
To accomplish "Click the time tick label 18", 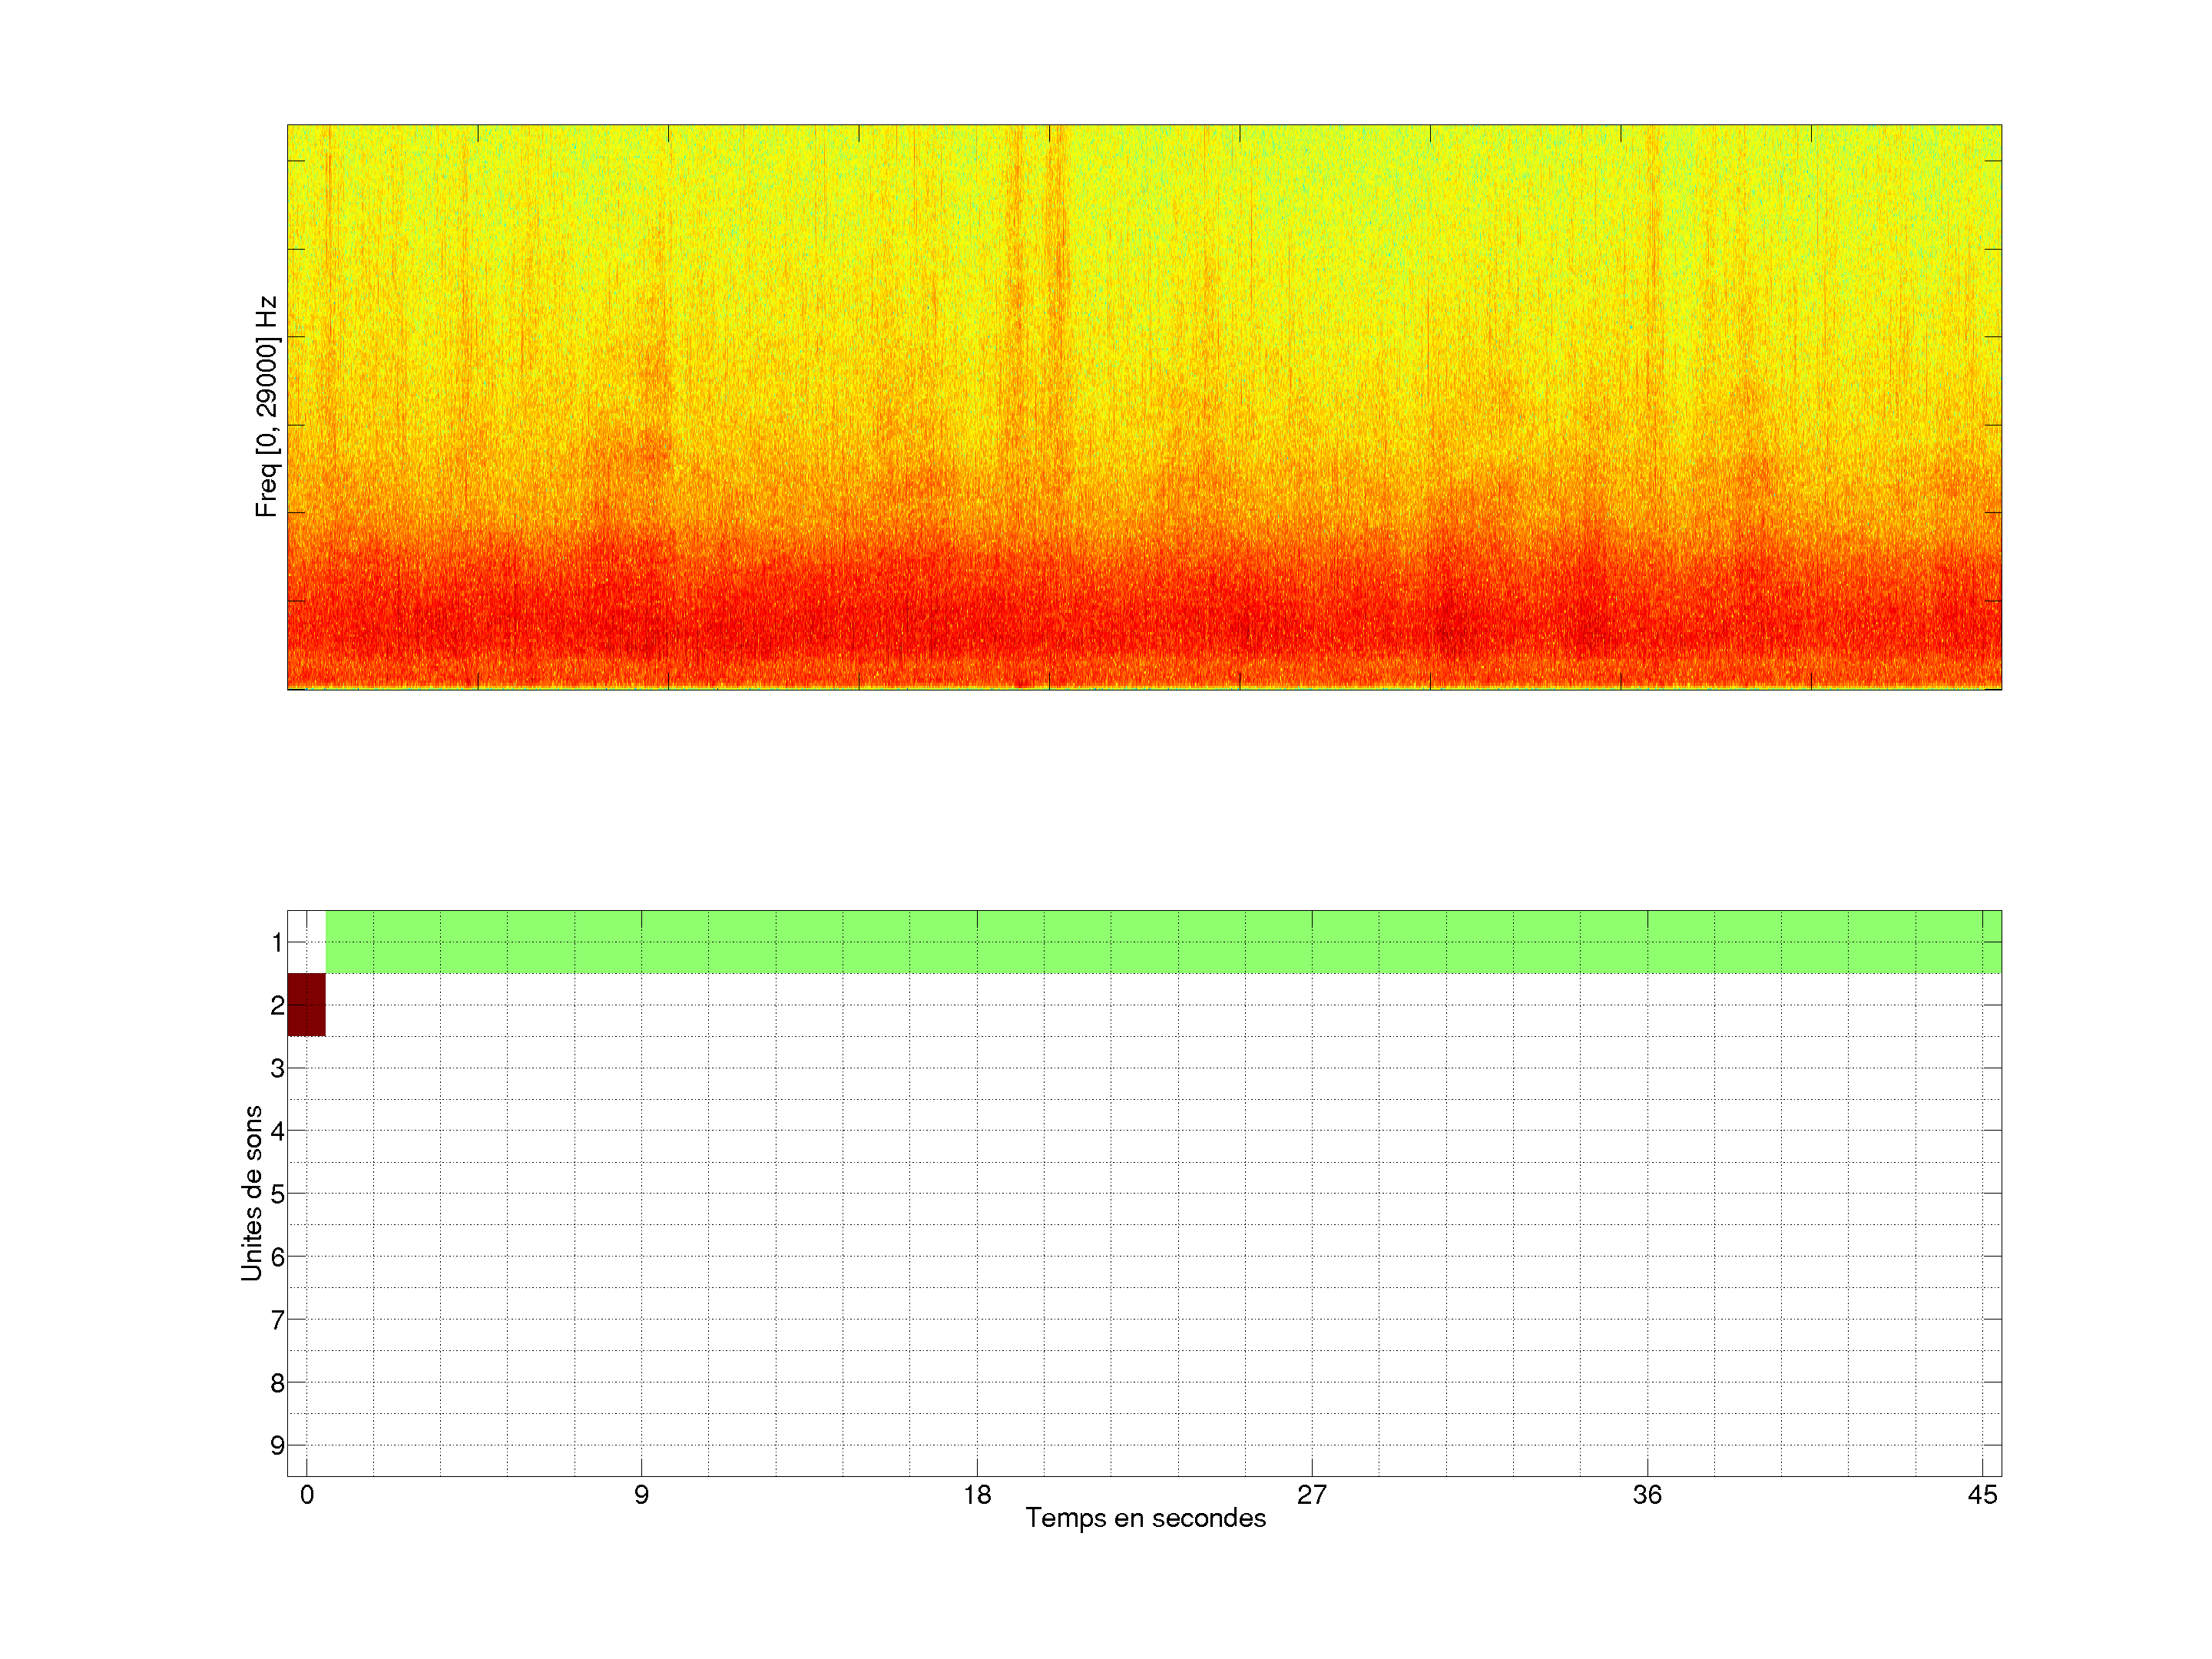I will [977, 1495].
